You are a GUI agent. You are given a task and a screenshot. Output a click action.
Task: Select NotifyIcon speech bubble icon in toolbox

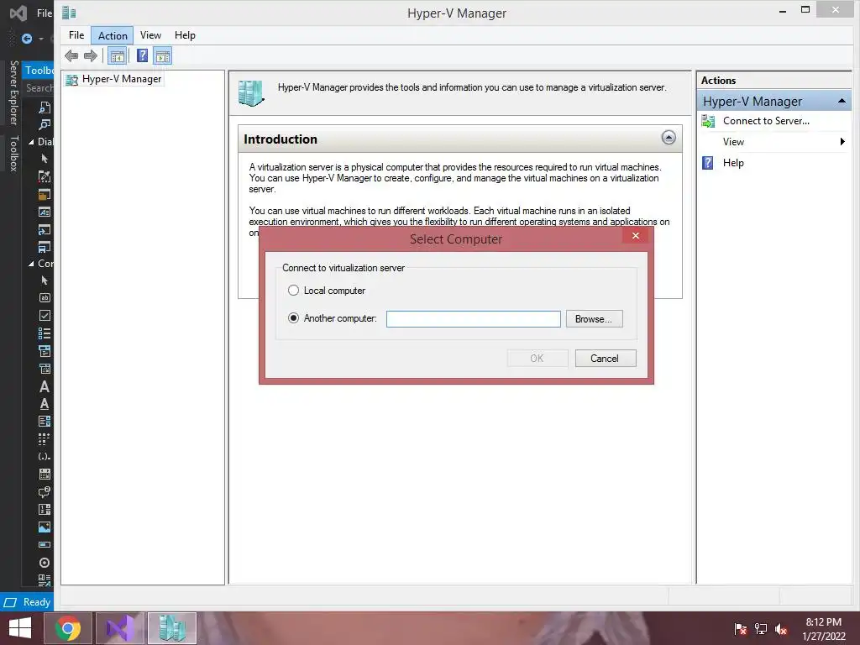tap(45, 492)
